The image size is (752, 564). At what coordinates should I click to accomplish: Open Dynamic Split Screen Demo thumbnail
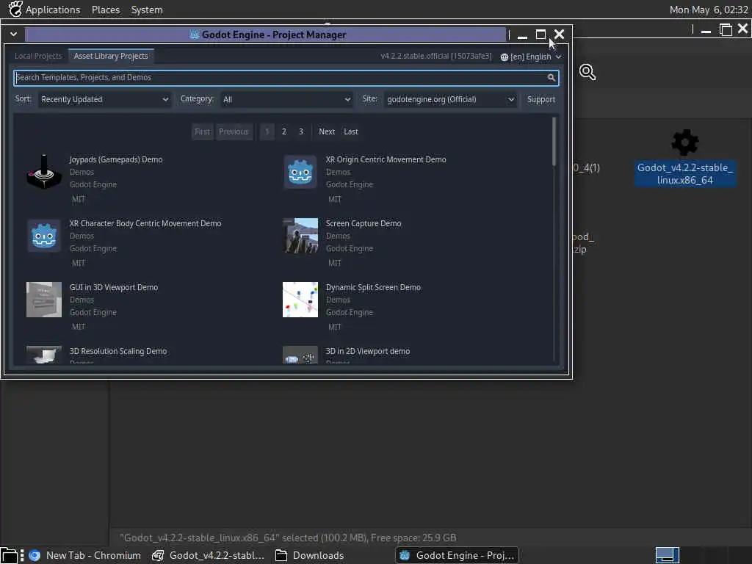coord(300,300)
